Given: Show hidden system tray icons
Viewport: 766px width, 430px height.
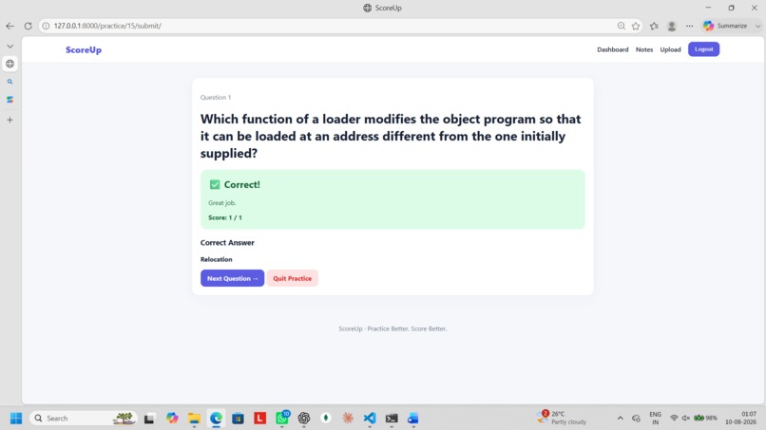Looking at the screenshot, I should click(x=621, y=419).
